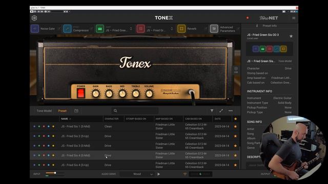Click the magnifier search icon
328x184 pixels.
[x=115, y=111]
